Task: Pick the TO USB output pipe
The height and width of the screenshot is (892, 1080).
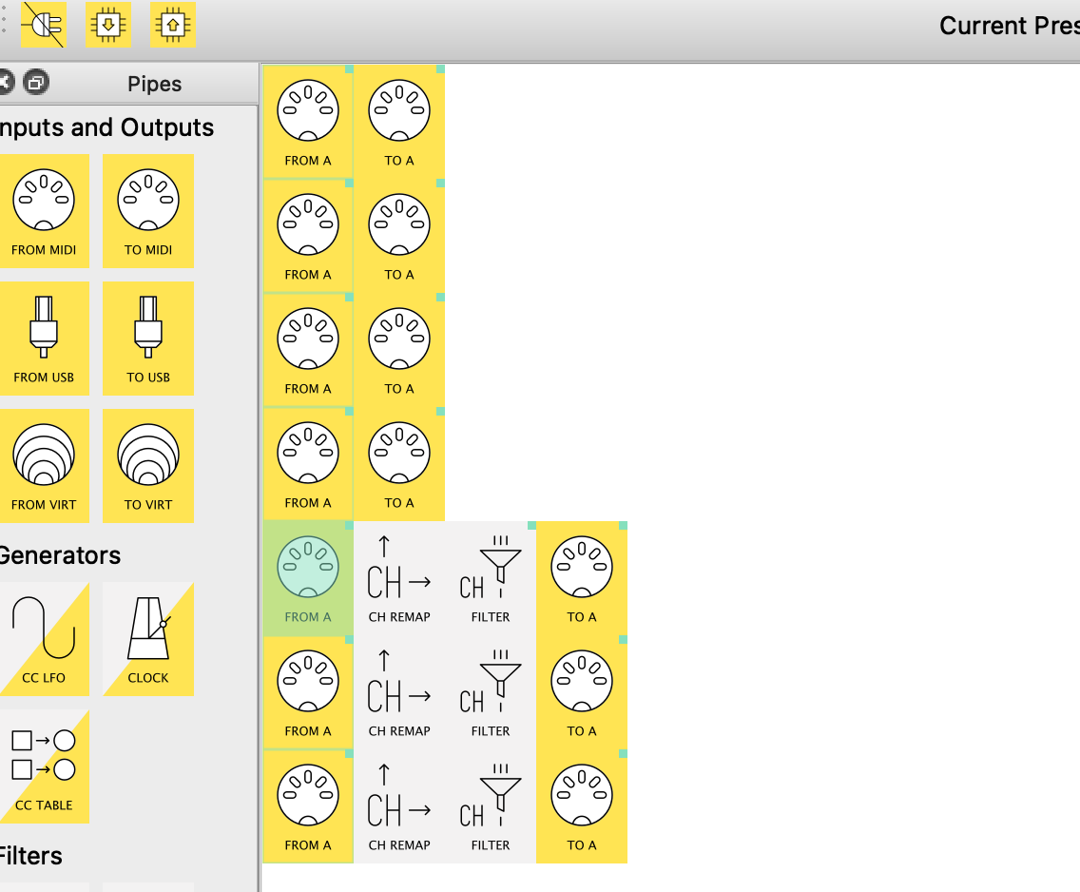Action: (x=148, y=339)
